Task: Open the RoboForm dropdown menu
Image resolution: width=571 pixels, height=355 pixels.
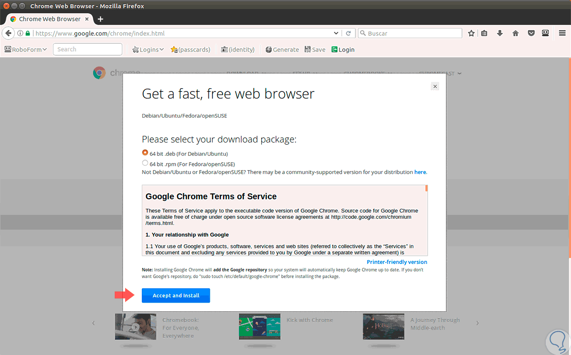Action: pyautogui.click(x=26, y=50)
